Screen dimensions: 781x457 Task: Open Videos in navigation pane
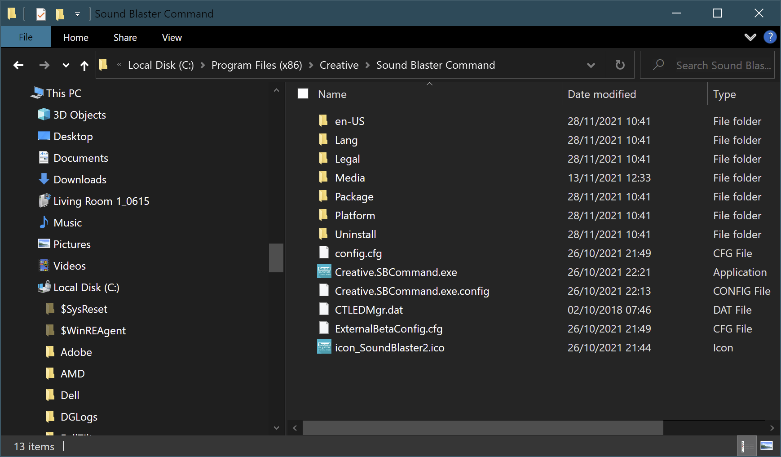69,266
